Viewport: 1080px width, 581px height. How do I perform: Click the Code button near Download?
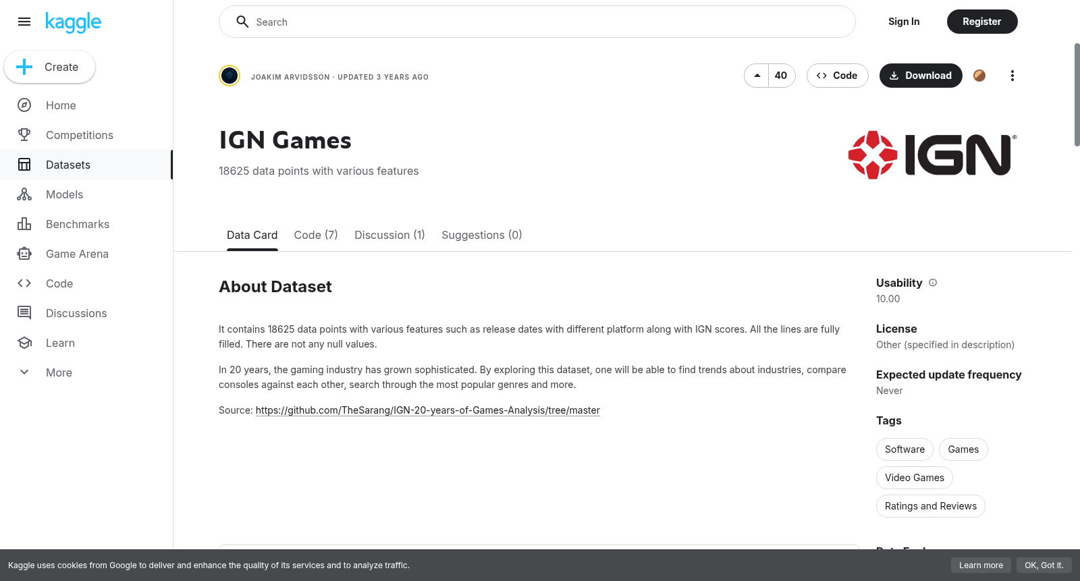(837, 76)
